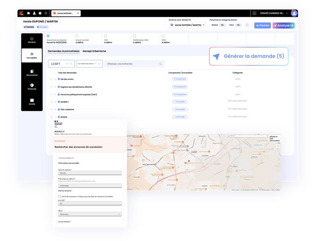Open the Mois dropdown showing Décembre

(90, 214)
